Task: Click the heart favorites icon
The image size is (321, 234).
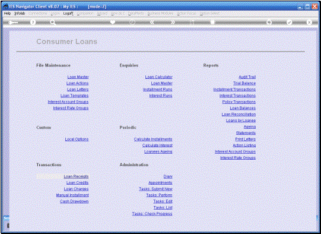Action: (113, 22)
